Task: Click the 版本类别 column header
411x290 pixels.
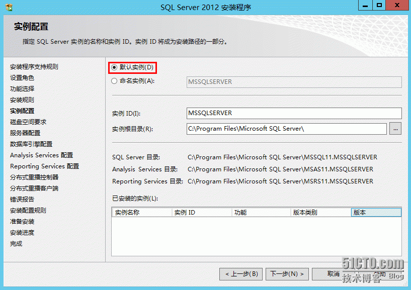Action: tap(321, 213)
